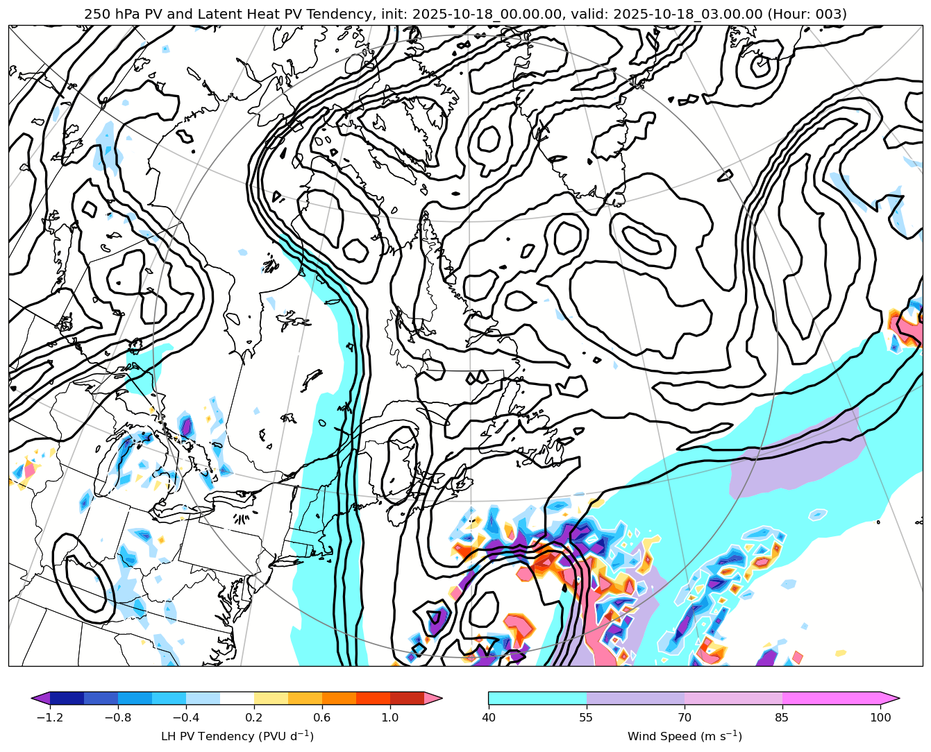
Task: Click the lavender 55–70 wind speed swatch
Action: [x=635, y=698]
